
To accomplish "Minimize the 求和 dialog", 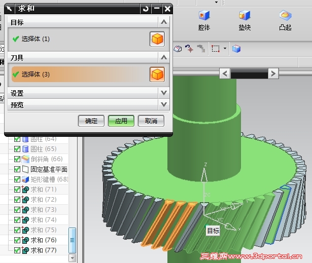I will pyautogui.click(x=157, y=9).
